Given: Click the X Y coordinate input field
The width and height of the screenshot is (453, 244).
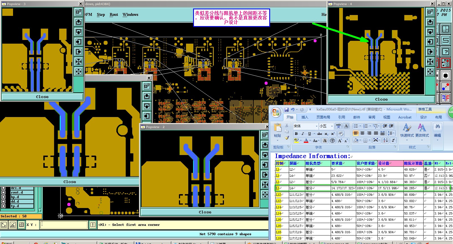Looking at the screenshot, I should 64,225.
